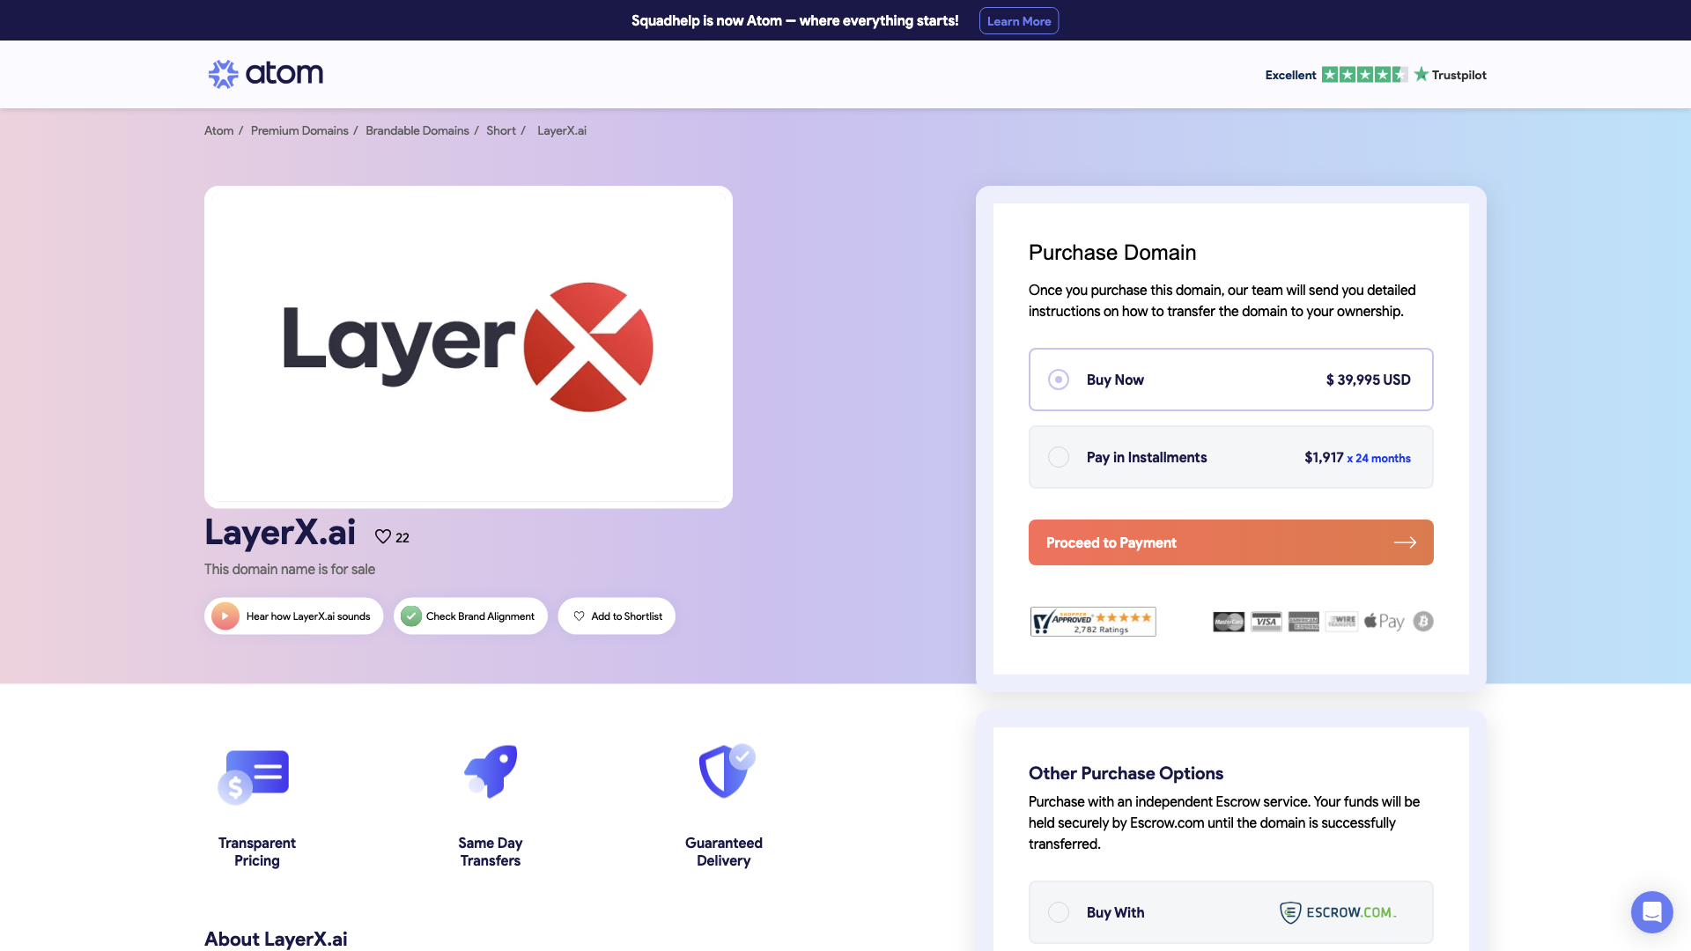Click the Visa payment icon
This screenshot has width=1691, height=951.
pyautogui.click(x=1266, y=621)
